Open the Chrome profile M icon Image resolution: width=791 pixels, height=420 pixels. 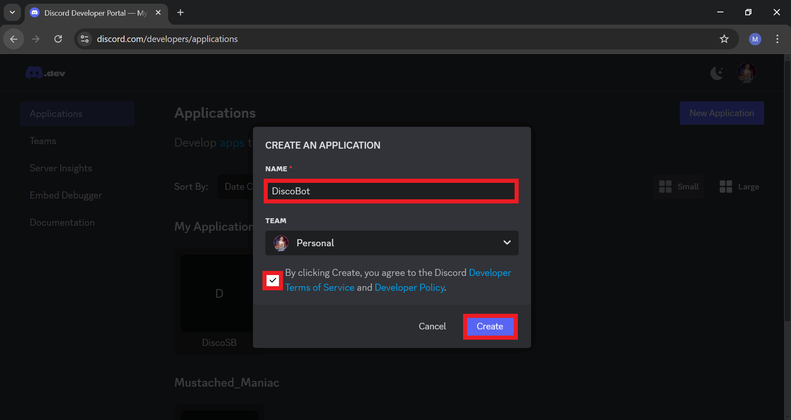click(755, 39)
